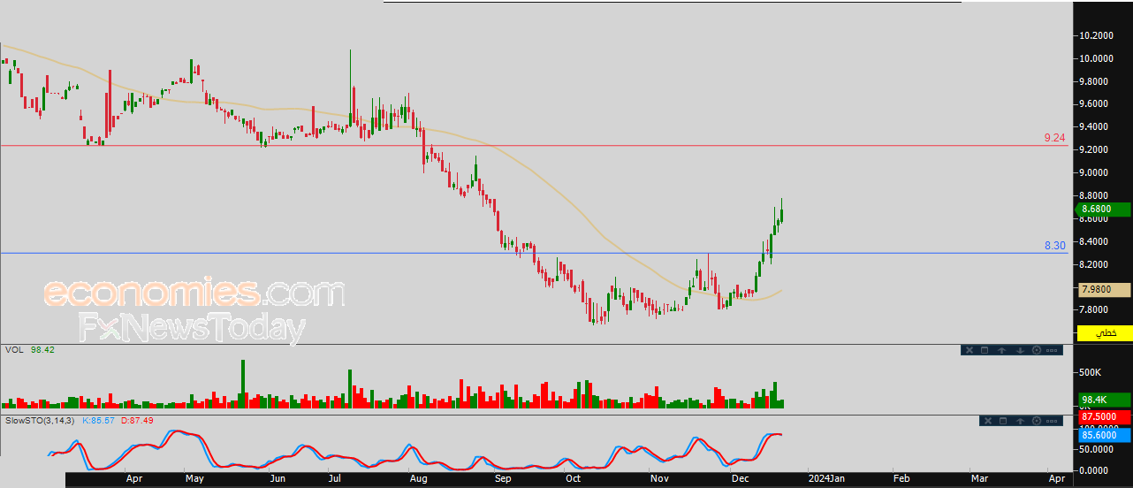Image resolution: width=1133 pixels, height=488 pixels.
Task: Click the 7.8000 price axis label
Action: (x=1095, y=309)
